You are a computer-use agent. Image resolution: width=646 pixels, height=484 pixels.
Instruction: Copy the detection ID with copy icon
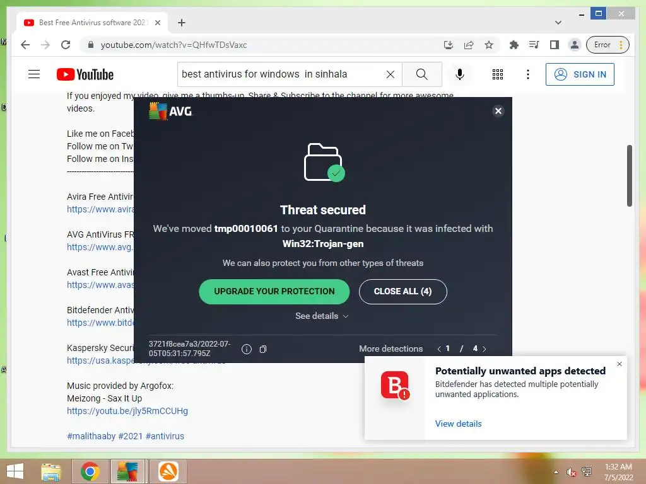coord(263,349)
